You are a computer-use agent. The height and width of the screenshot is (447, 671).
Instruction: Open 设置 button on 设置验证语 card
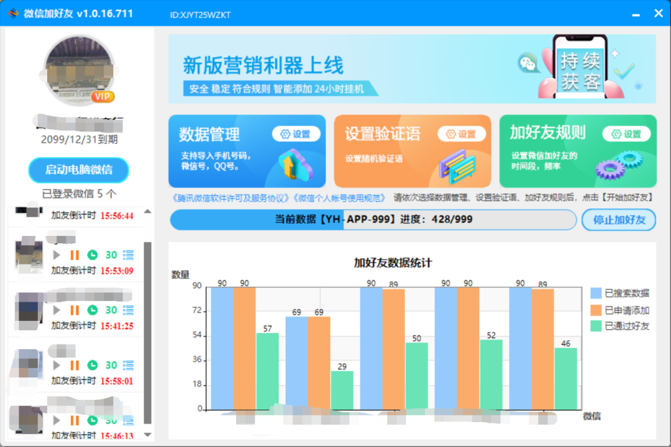coord(462,134)
